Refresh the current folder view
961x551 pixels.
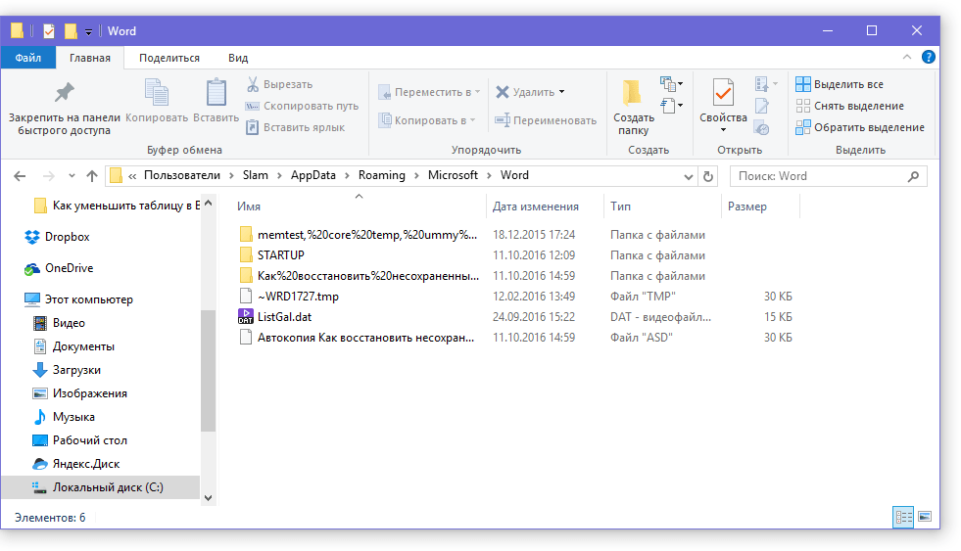click(708, 176)
